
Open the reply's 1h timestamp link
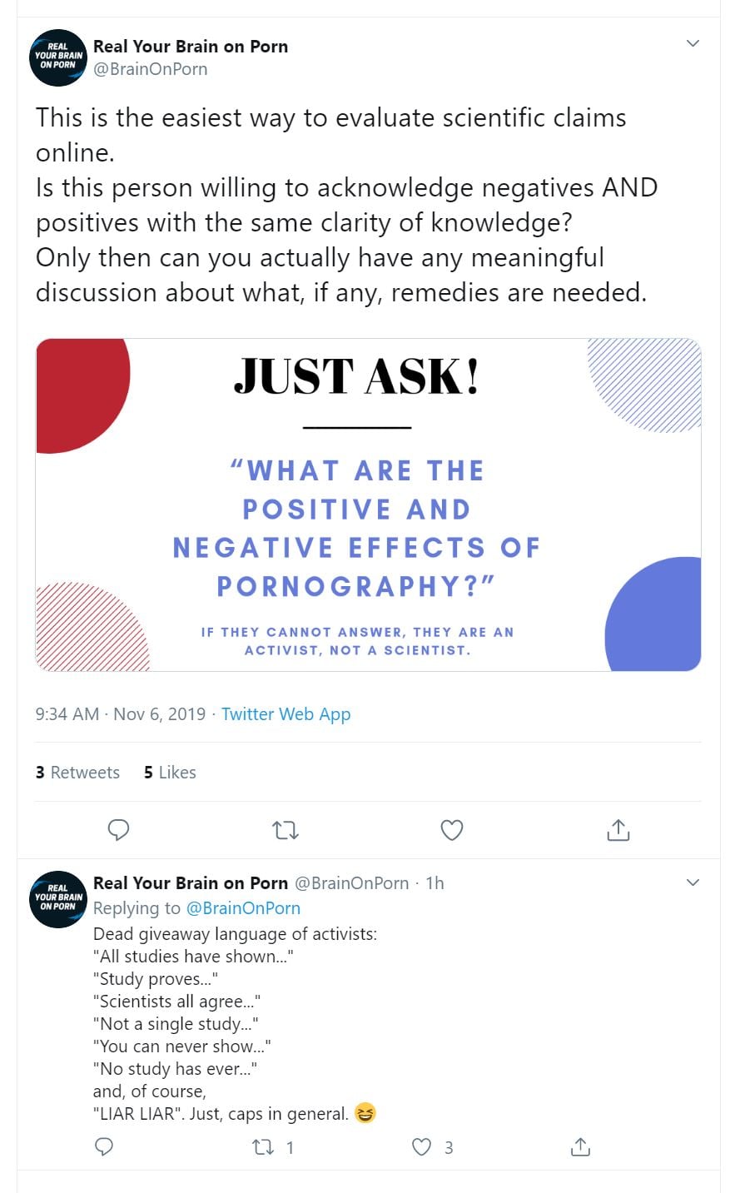[435, 883]
